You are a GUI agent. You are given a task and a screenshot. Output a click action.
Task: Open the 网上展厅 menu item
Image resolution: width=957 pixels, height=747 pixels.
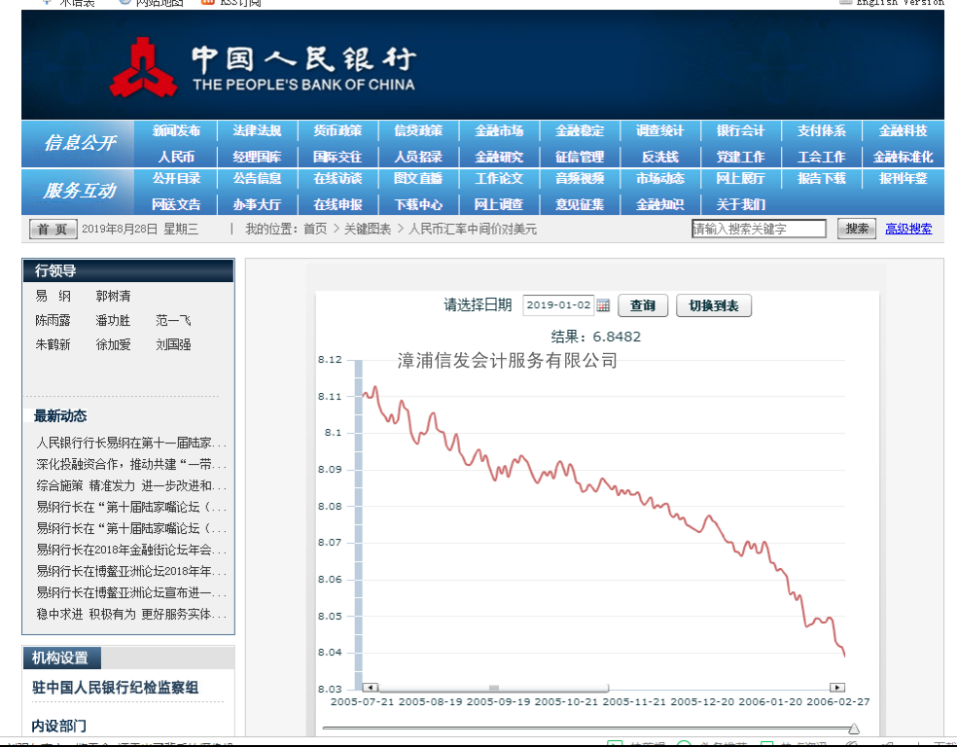(x=740, y=178)
